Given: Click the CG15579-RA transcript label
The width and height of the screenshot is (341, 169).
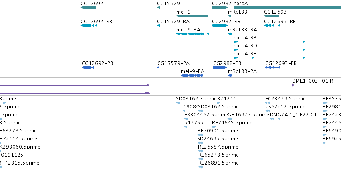Looking at the screenshot, I should pyautogui.click(x=174, y=22).
